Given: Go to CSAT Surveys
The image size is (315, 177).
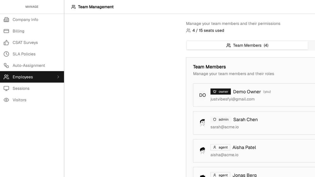Looking at the screenshot, I should (32, 42).
